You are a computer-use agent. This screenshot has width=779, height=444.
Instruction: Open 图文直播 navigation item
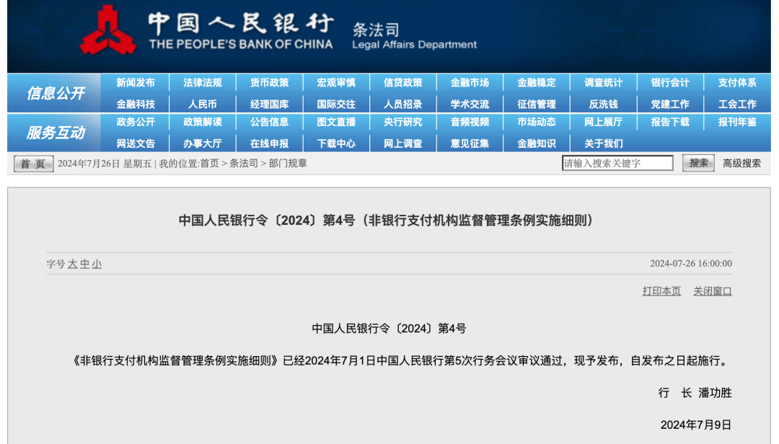click(336, 123)
